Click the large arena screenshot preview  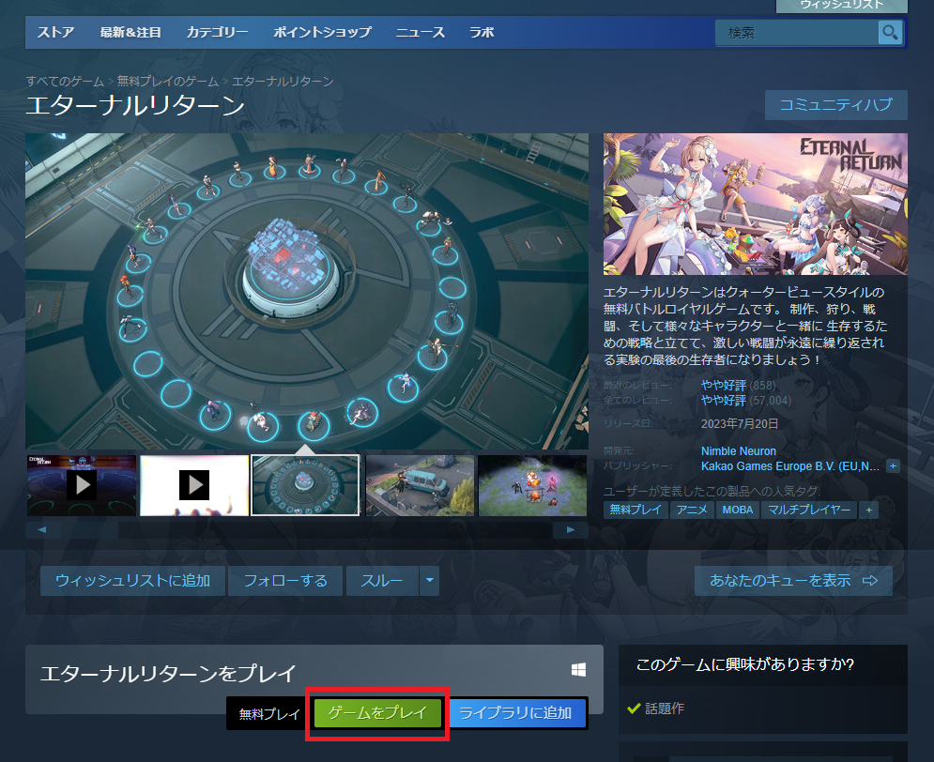pos(307,291)
